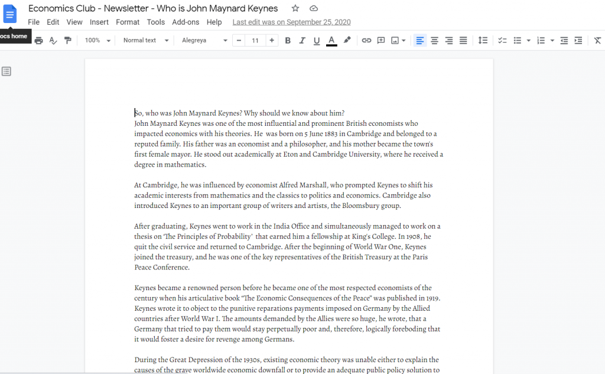This screenshot has height=374, width=605.
Task: Decrease the paragraph indent
Action: (564, 41)
